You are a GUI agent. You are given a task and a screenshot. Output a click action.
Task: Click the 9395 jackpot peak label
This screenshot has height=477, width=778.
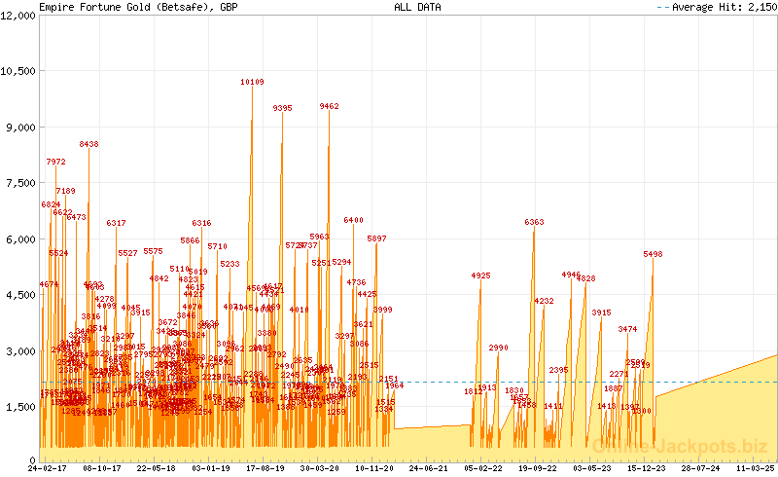(282, 108)
